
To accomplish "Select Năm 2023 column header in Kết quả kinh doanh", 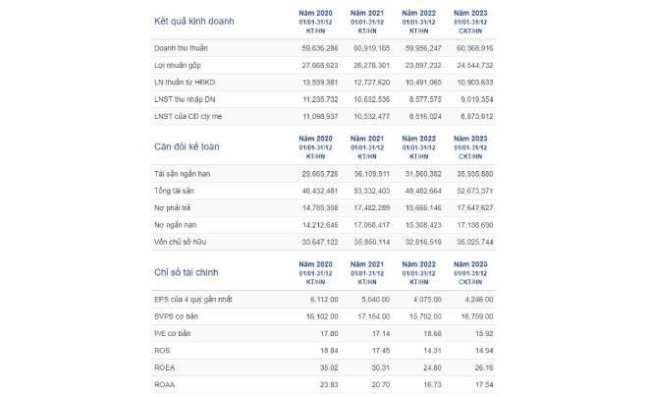I will click(470, 13).
